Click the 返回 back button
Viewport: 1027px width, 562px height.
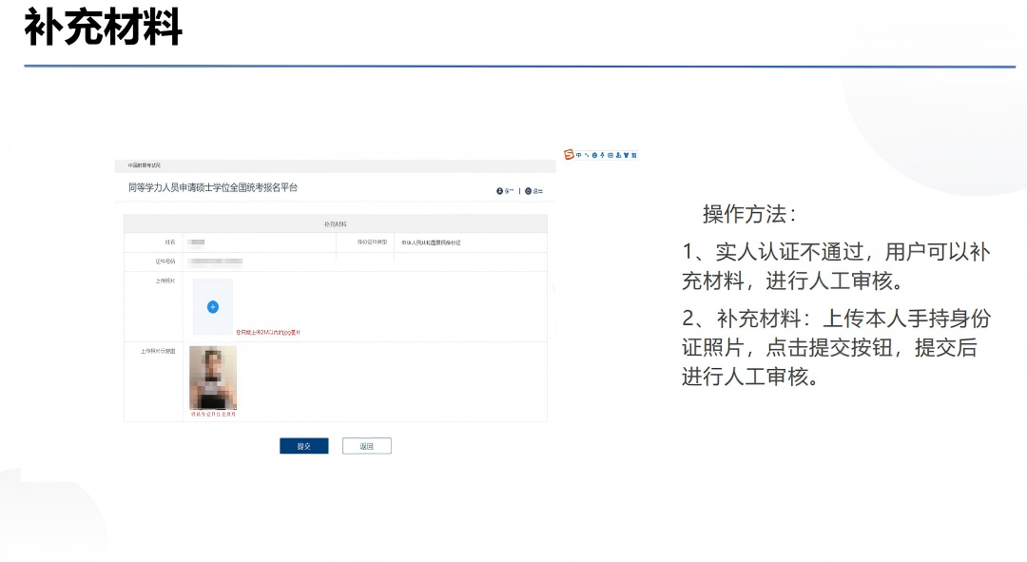tap(366, 446)
